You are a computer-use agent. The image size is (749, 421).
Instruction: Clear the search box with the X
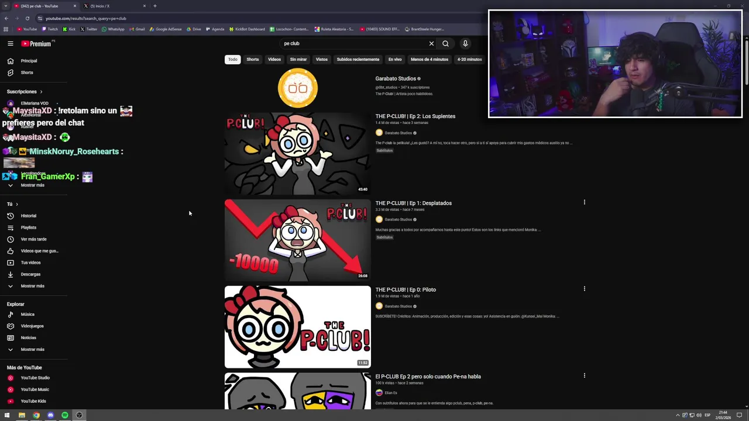pyautogui.click(x=431, y=43)
